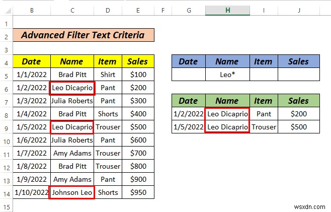The image size is (331, 212).
Task: Select row 5 header
Action: pos(7,76)
